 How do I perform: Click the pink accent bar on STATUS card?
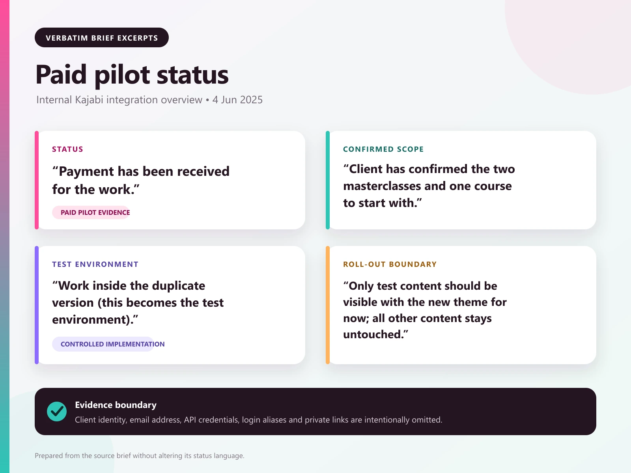click(x=37, y=180)
